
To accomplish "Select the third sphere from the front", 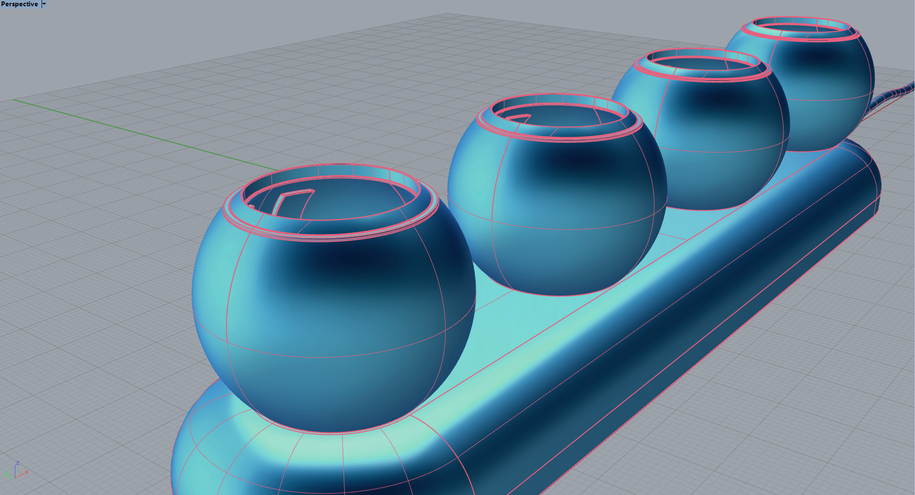I will click(717, 143).
